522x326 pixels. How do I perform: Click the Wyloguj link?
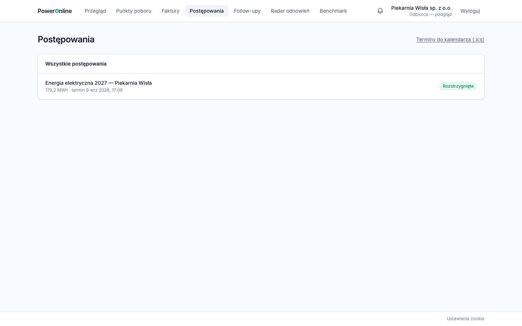coord(470,11)
